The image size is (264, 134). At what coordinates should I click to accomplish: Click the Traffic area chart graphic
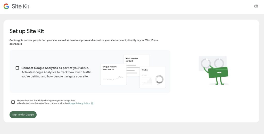click(147, 82)
